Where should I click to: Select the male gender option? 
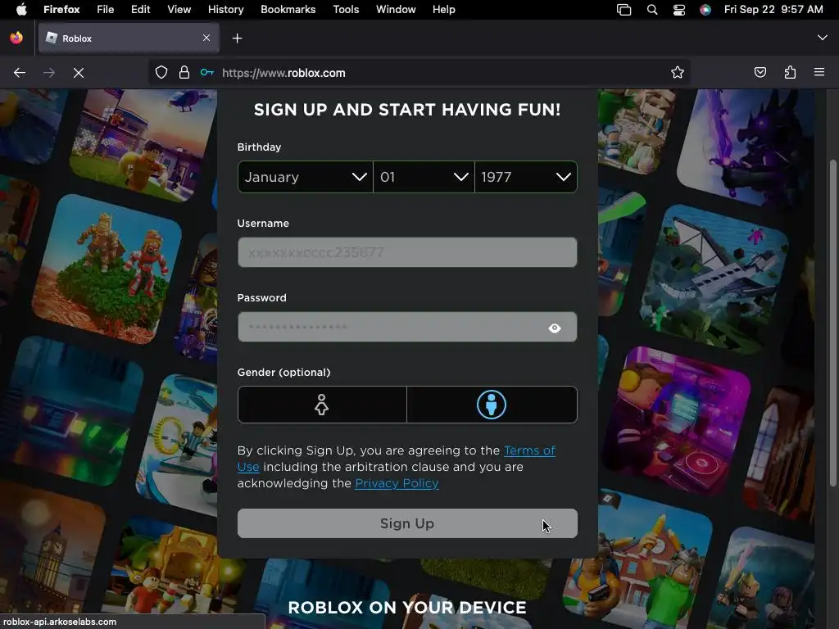coord(492,405)
